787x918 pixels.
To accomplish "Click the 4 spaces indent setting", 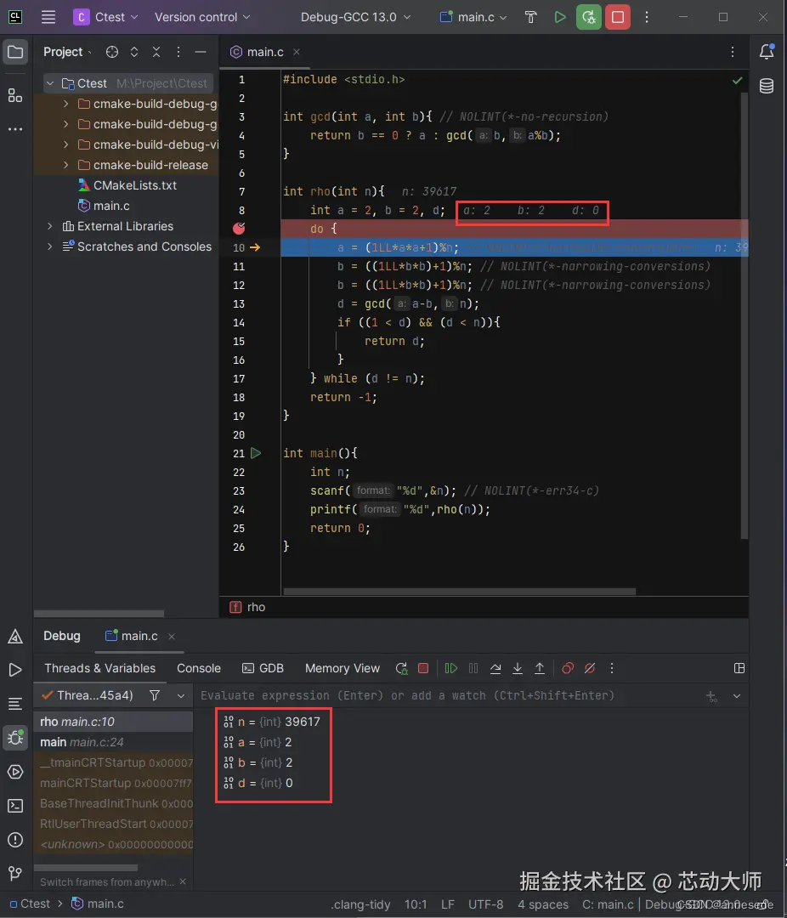I will (543, 904).
